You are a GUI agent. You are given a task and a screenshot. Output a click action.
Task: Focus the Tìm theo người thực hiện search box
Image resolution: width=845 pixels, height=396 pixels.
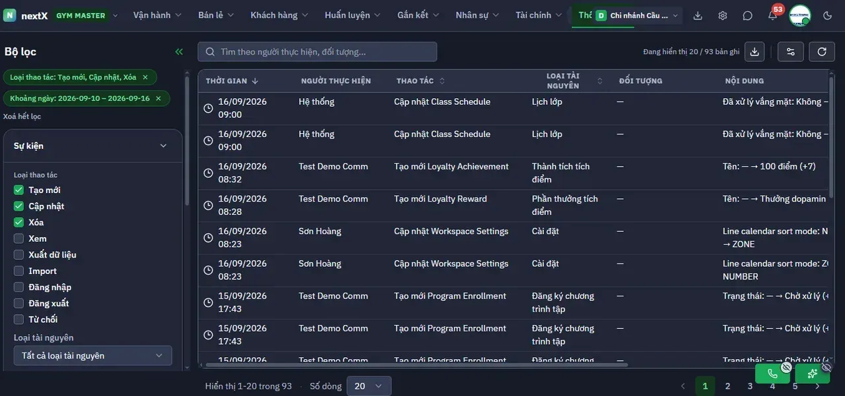[x=318, y=51]
